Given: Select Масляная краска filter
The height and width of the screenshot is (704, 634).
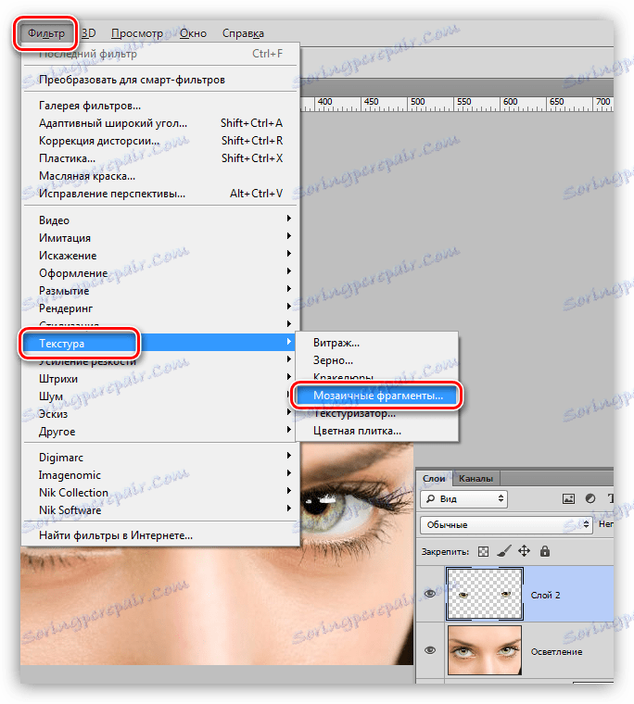Looking at the screenshot, I should (160, 176).
